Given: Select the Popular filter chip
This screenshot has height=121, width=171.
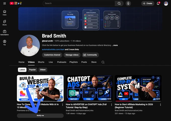Looking at the screenshot, I should tap(32, 70).
